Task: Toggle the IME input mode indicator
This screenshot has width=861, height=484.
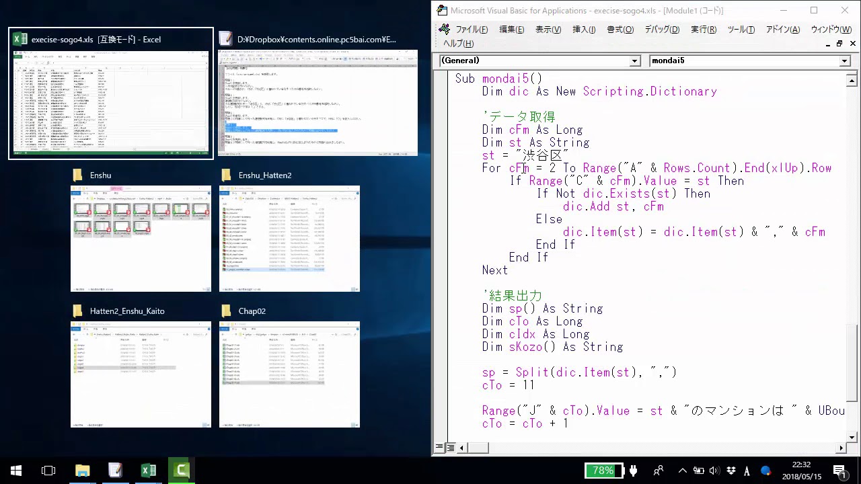Action: coord(747,471)
